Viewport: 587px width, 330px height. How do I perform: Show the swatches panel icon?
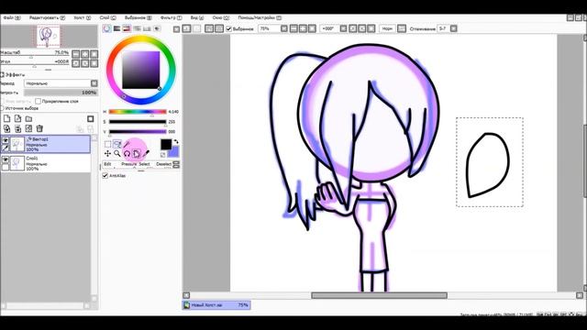coord(147,28)
